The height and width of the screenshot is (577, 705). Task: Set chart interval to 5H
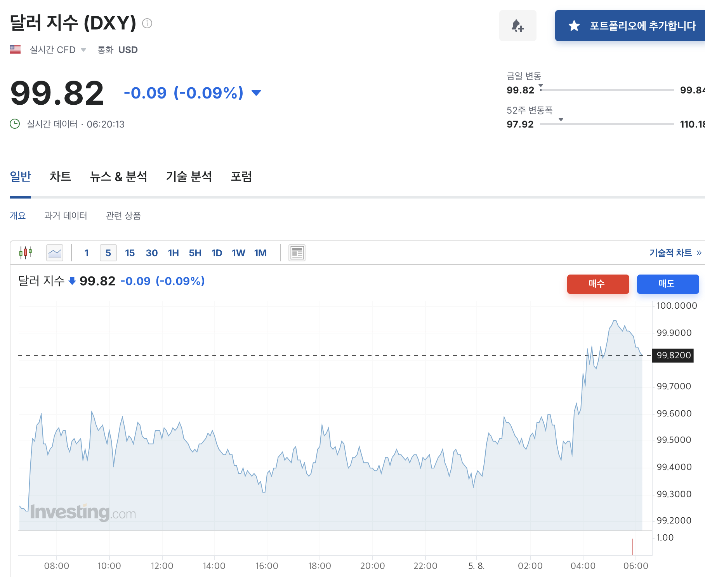coord(195,253)
